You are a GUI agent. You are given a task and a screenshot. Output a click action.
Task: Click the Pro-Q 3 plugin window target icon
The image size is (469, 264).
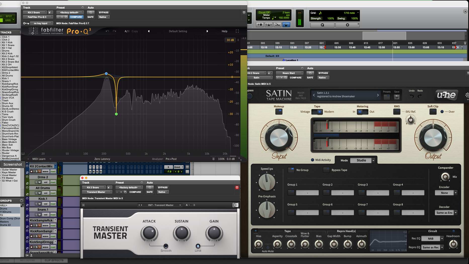point(244,13)
